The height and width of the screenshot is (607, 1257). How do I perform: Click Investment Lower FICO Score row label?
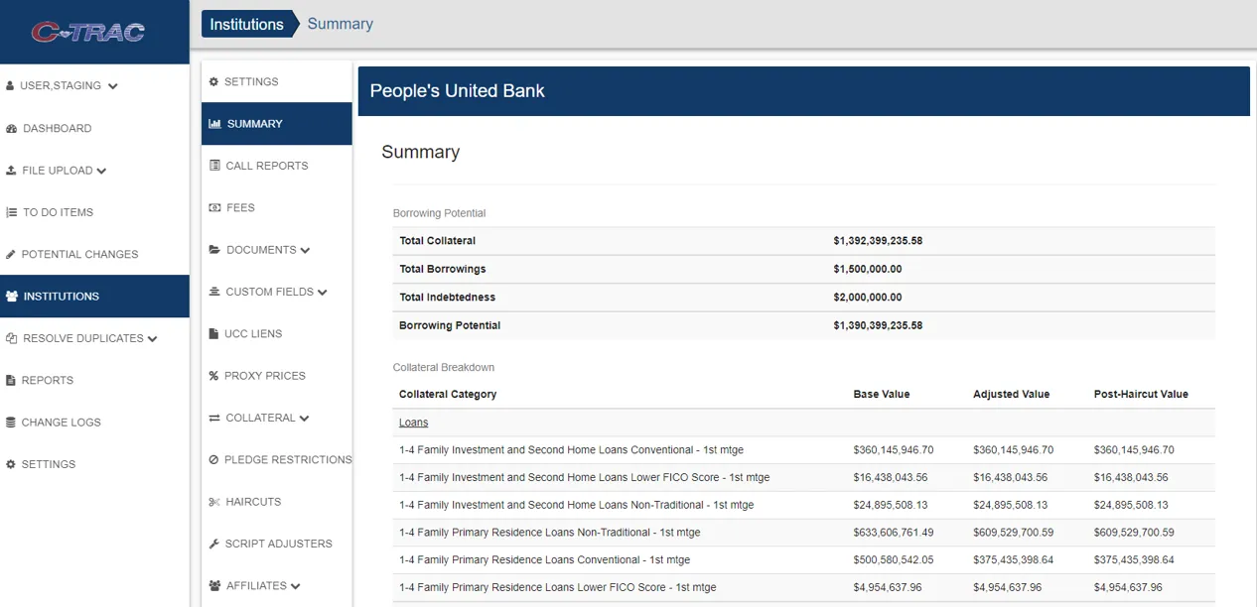point(584,478)
